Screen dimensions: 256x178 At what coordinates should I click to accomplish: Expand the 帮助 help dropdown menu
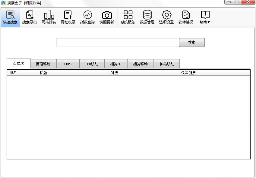coord(205,17)
